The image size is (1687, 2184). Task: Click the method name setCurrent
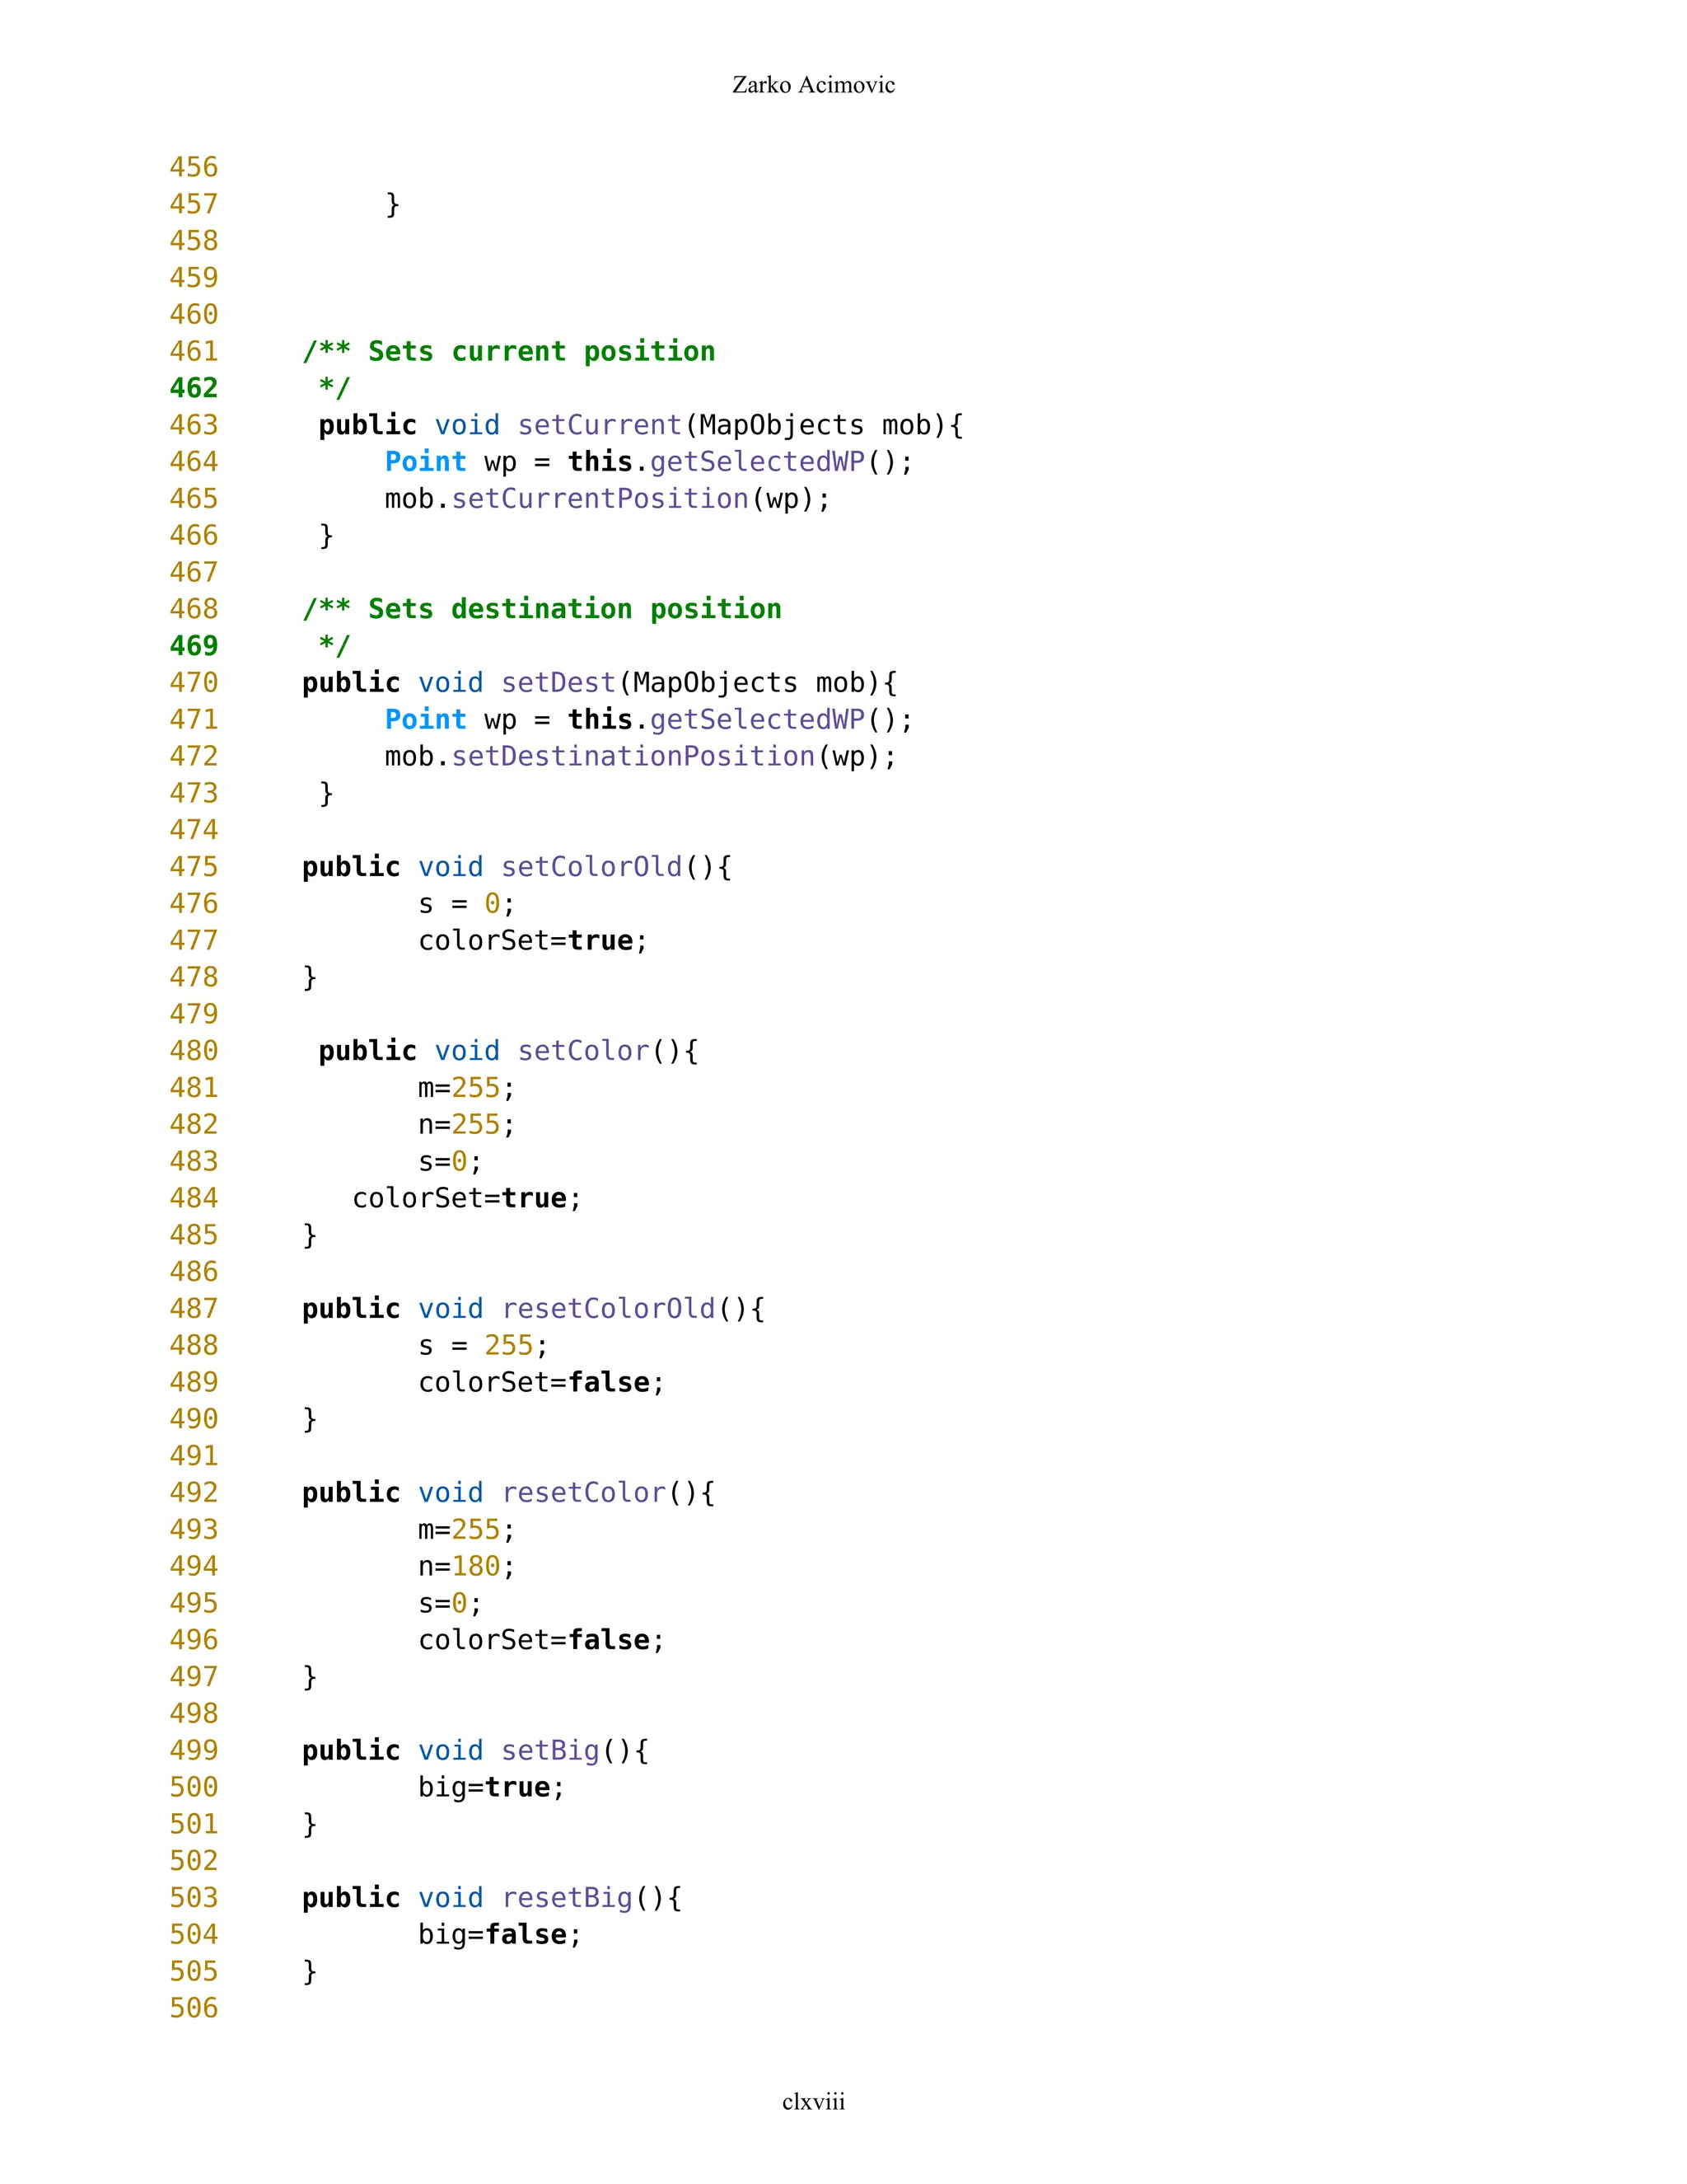(x=600, y=425)
